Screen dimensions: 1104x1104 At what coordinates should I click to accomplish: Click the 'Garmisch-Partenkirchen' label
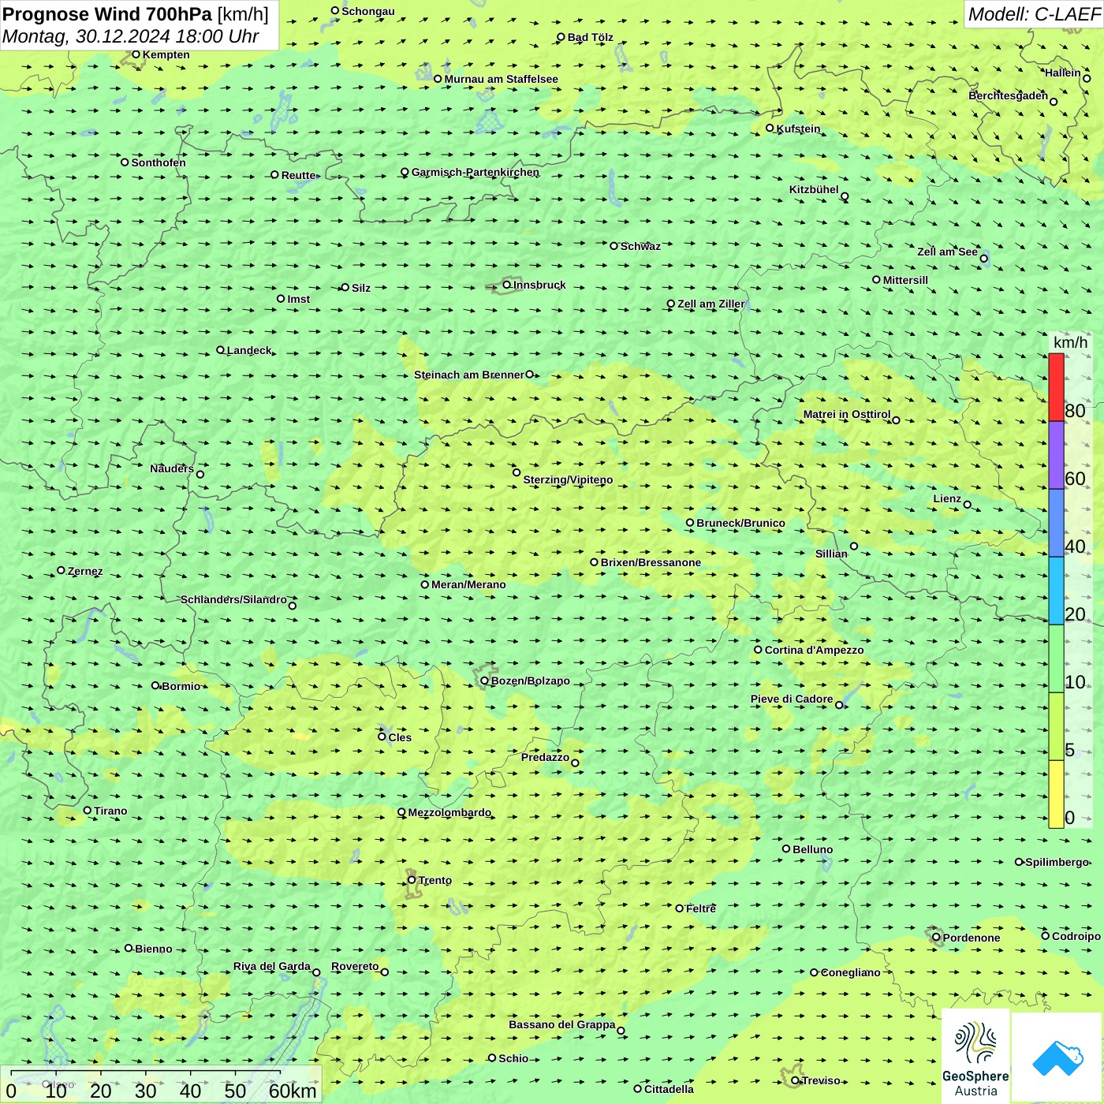[476, 172]
